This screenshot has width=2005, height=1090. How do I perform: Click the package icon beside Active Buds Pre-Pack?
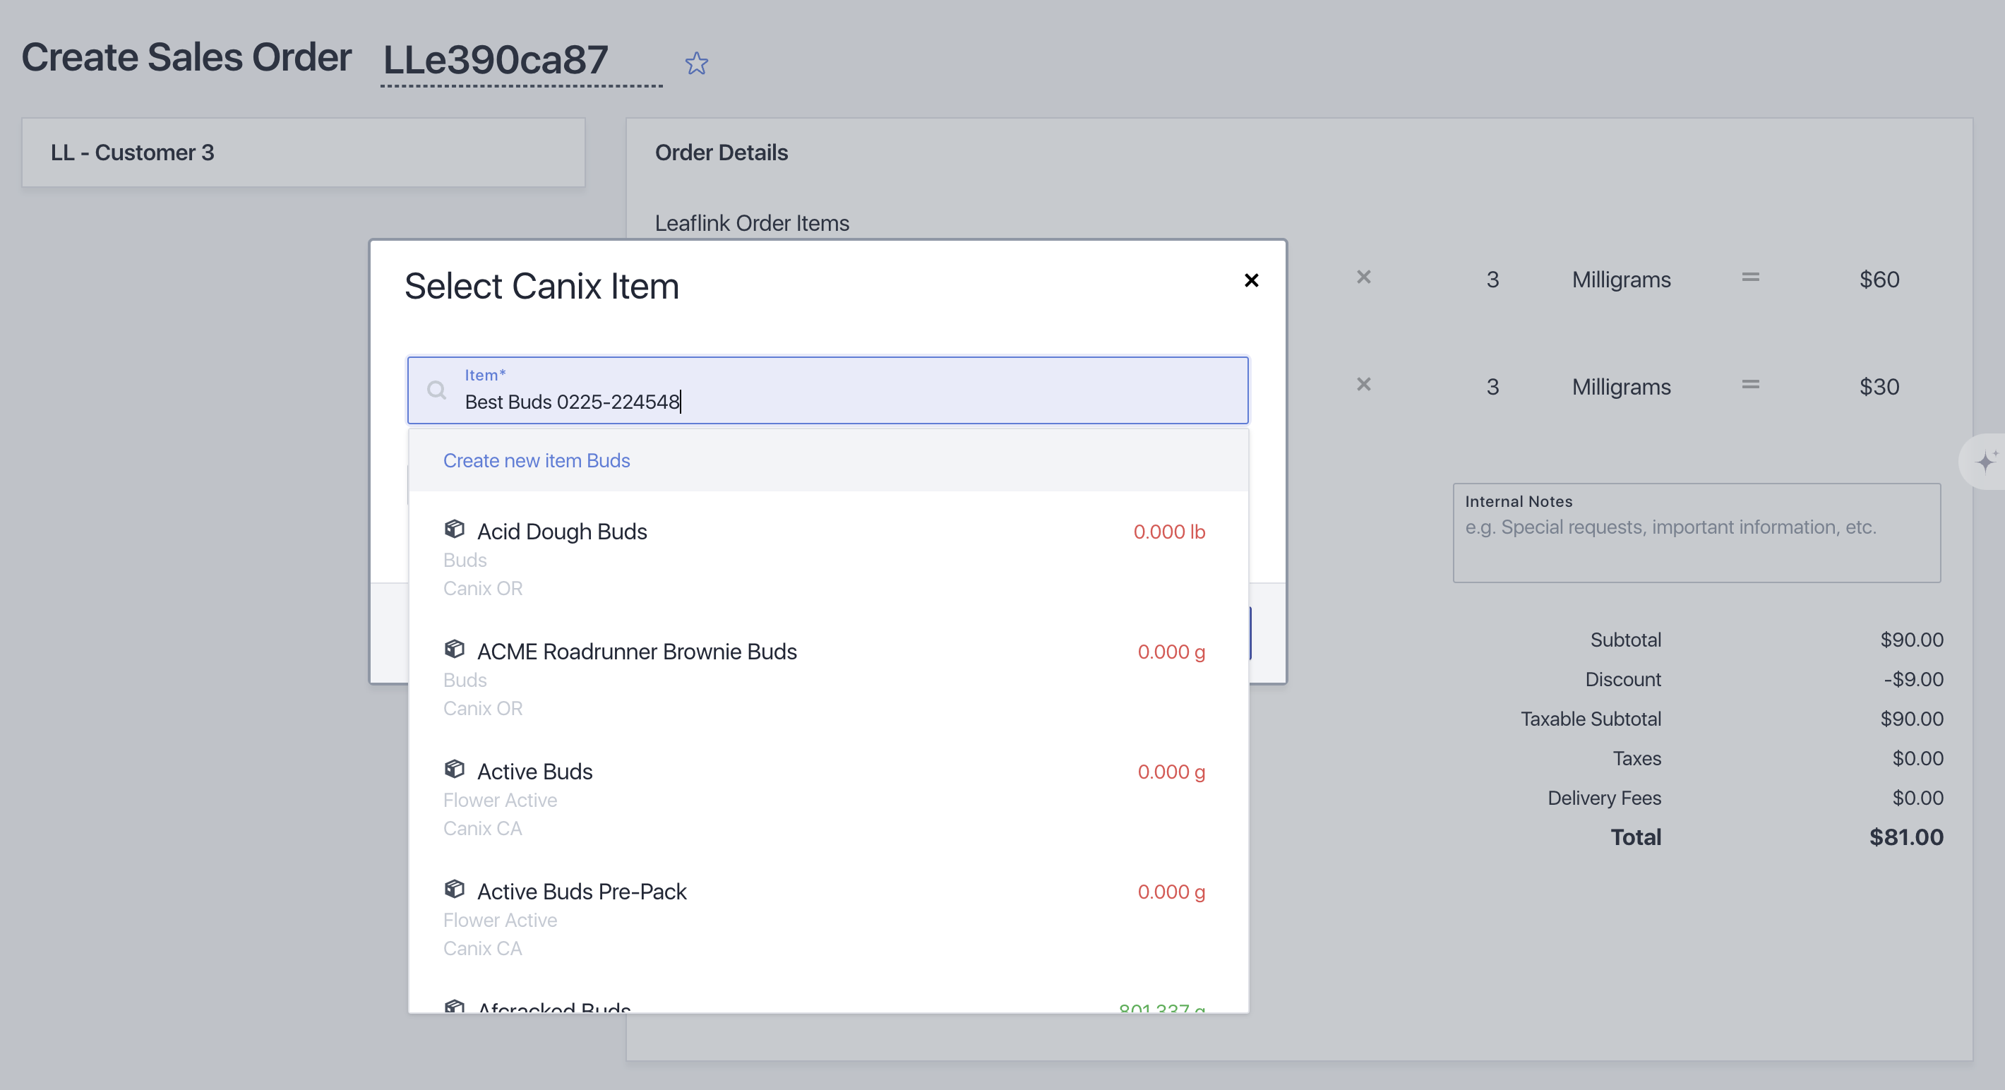455,889
